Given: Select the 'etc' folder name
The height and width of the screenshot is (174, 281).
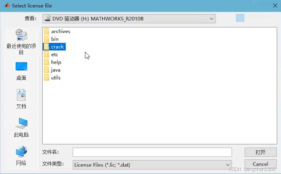Looking at the screenshot, I should pos(54,55).
